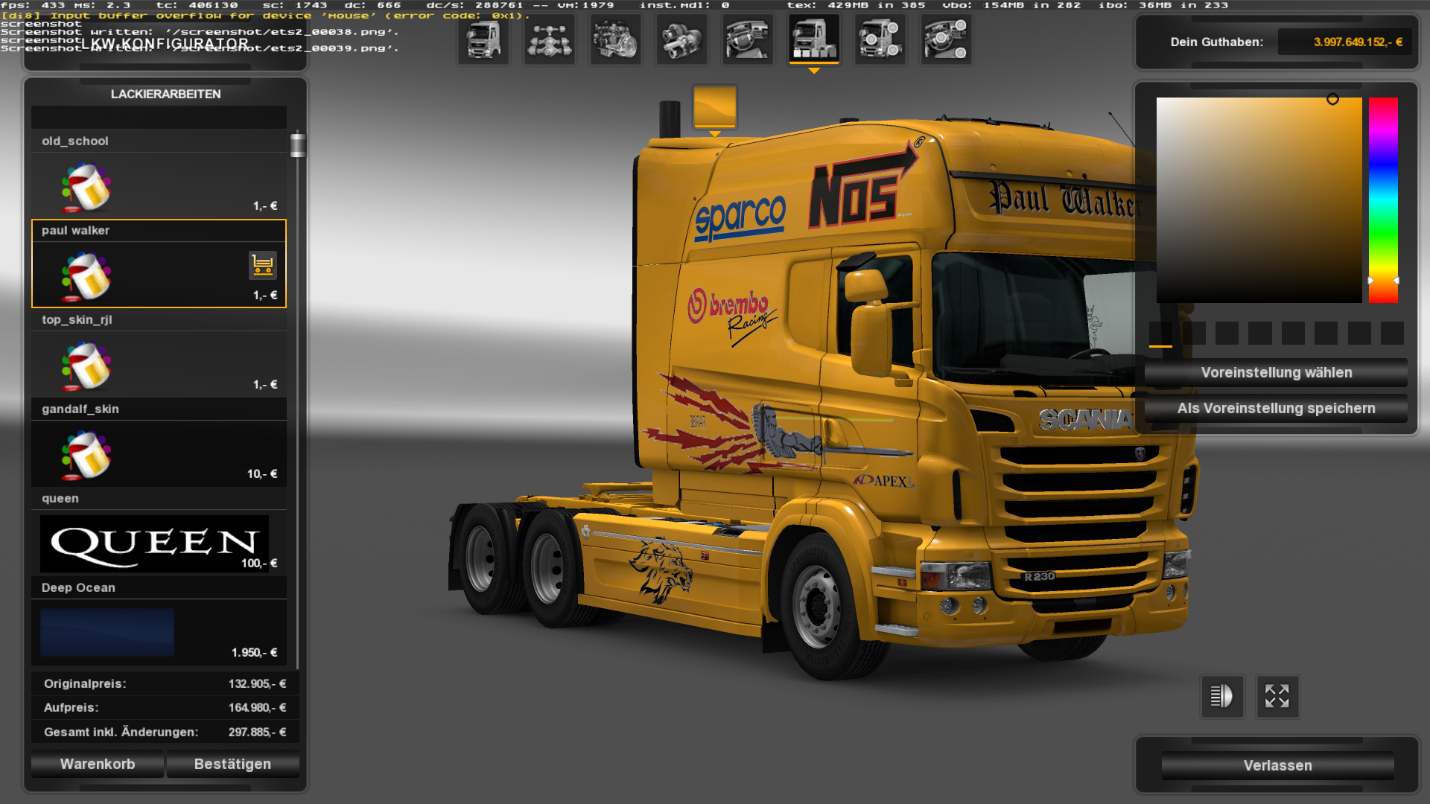The image size is (1430, 804).
Task: Toggle the truck headlights preview icon
Action: pos(1221,697)
